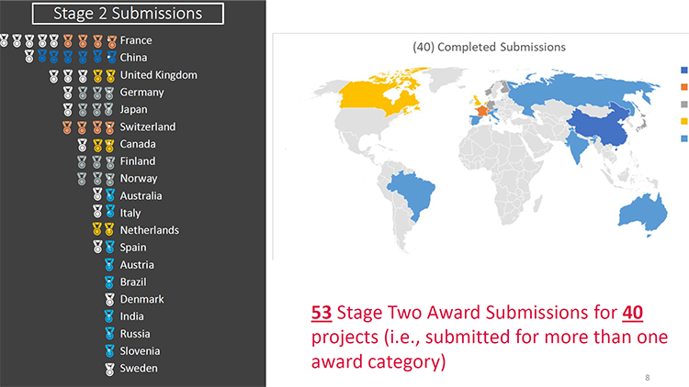Click the 'Japan' country label
The height and width of the screenshot is (387, 689).
click(133, 110)
